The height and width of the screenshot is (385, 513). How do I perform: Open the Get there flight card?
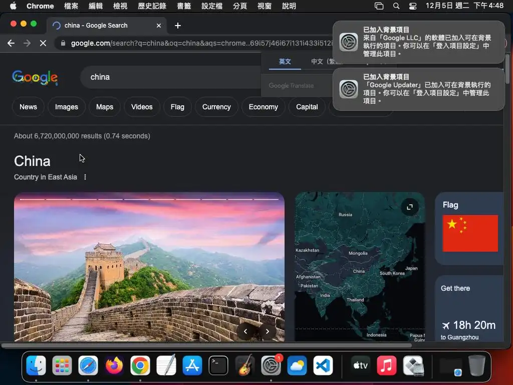[469, 309]
